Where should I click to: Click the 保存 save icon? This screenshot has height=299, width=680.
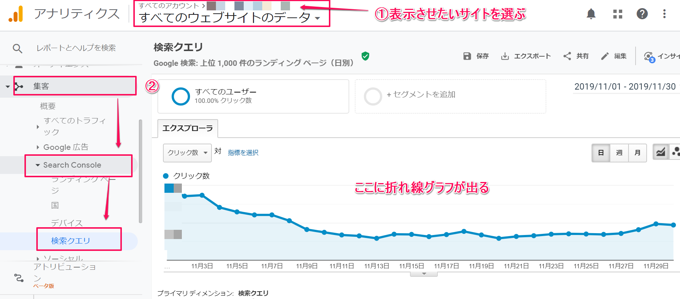point(467,56)
